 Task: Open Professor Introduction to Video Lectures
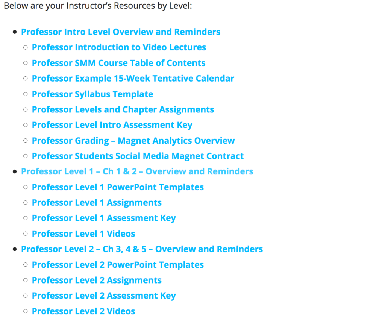(x=119, y=47)
